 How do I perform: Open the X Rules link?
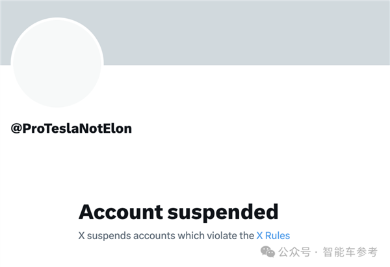pos(273,235)
